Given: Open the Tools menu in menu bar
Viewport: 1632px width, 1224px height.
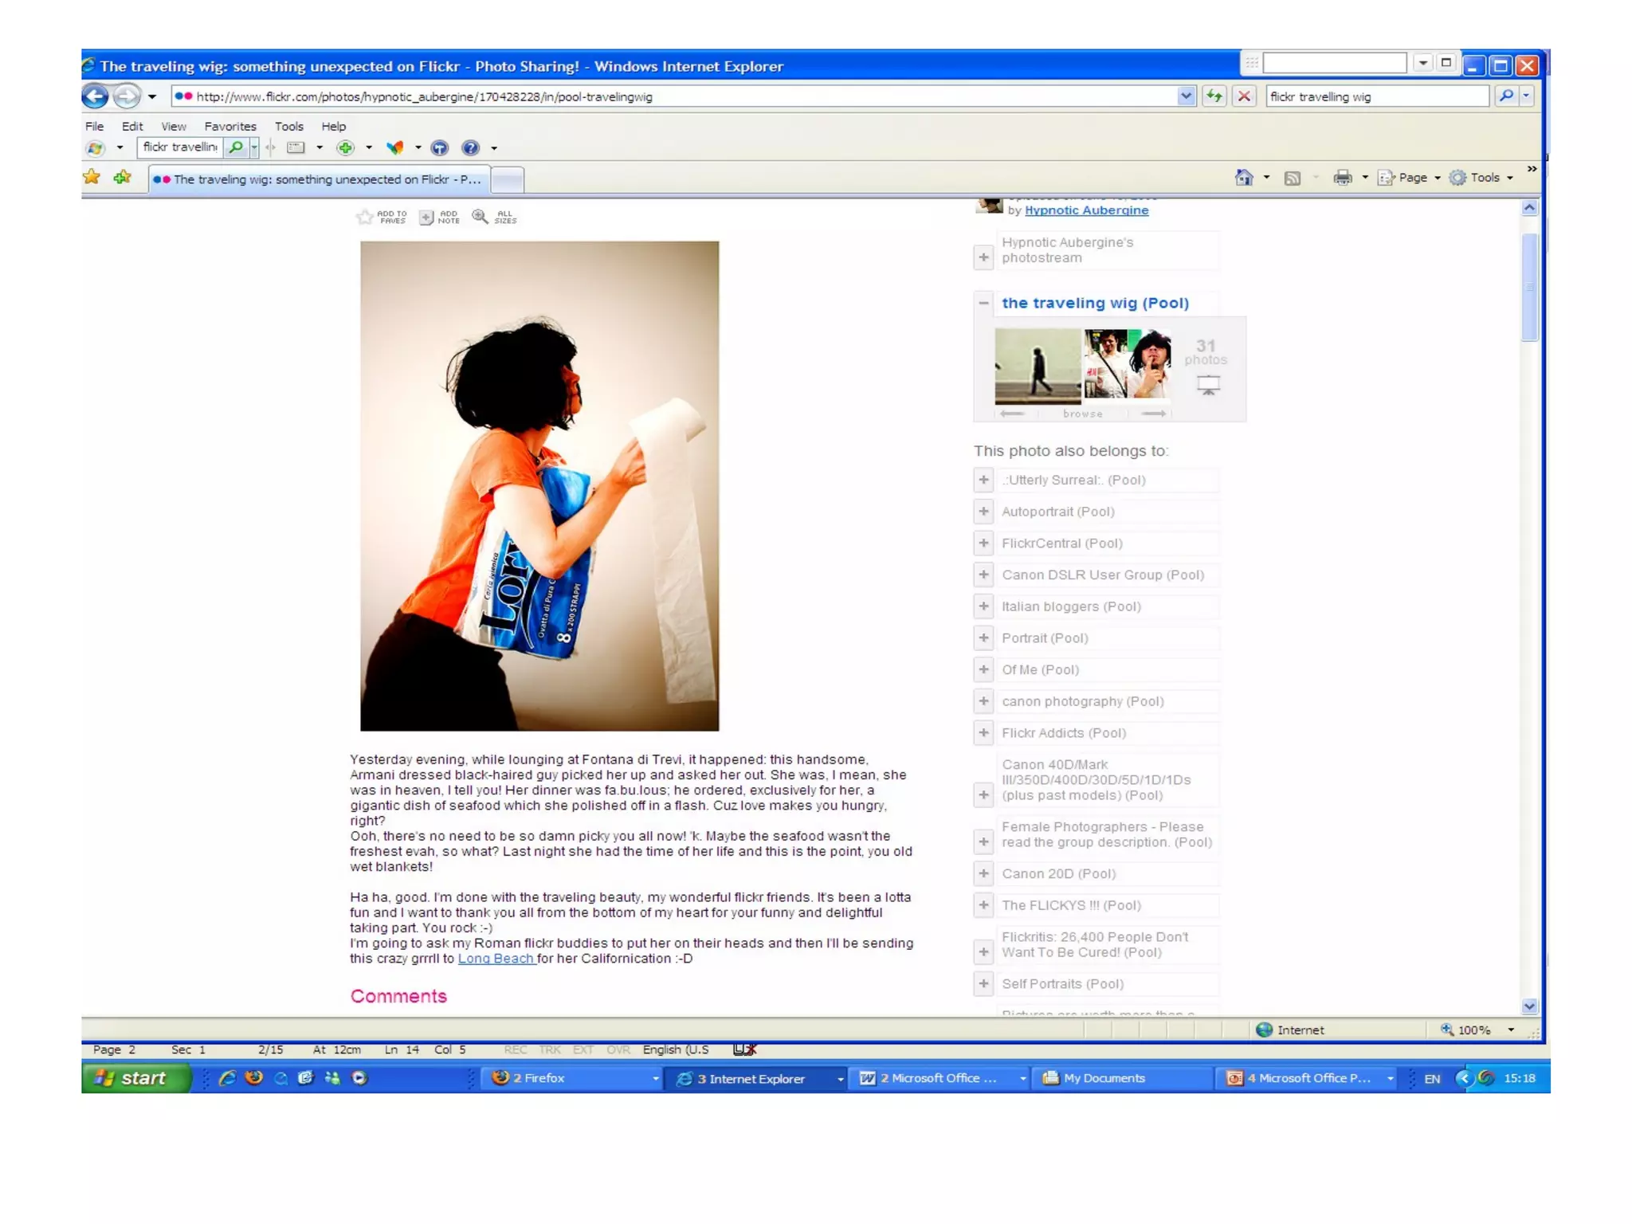Looking at the screenshot, I should 288,126.
